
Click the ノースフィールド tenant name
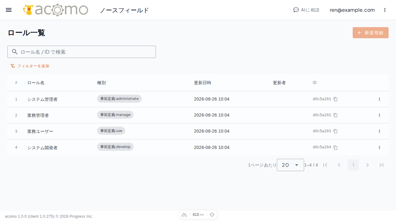(x=124, y=10)
